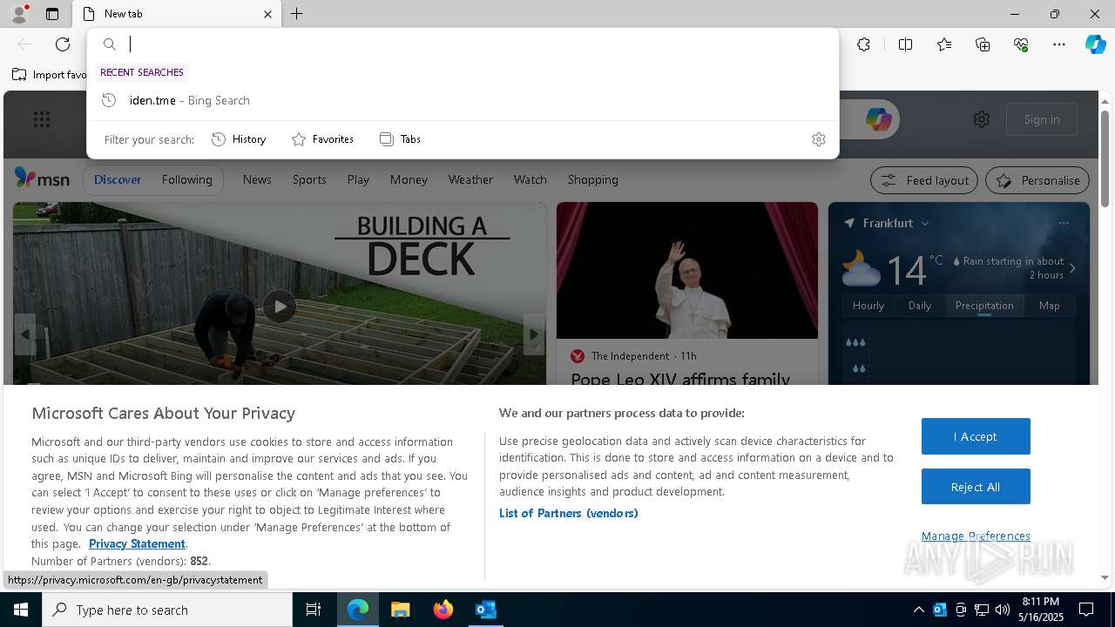
Task: Open Task View on the taskbar
Action: tap(314, 610)
